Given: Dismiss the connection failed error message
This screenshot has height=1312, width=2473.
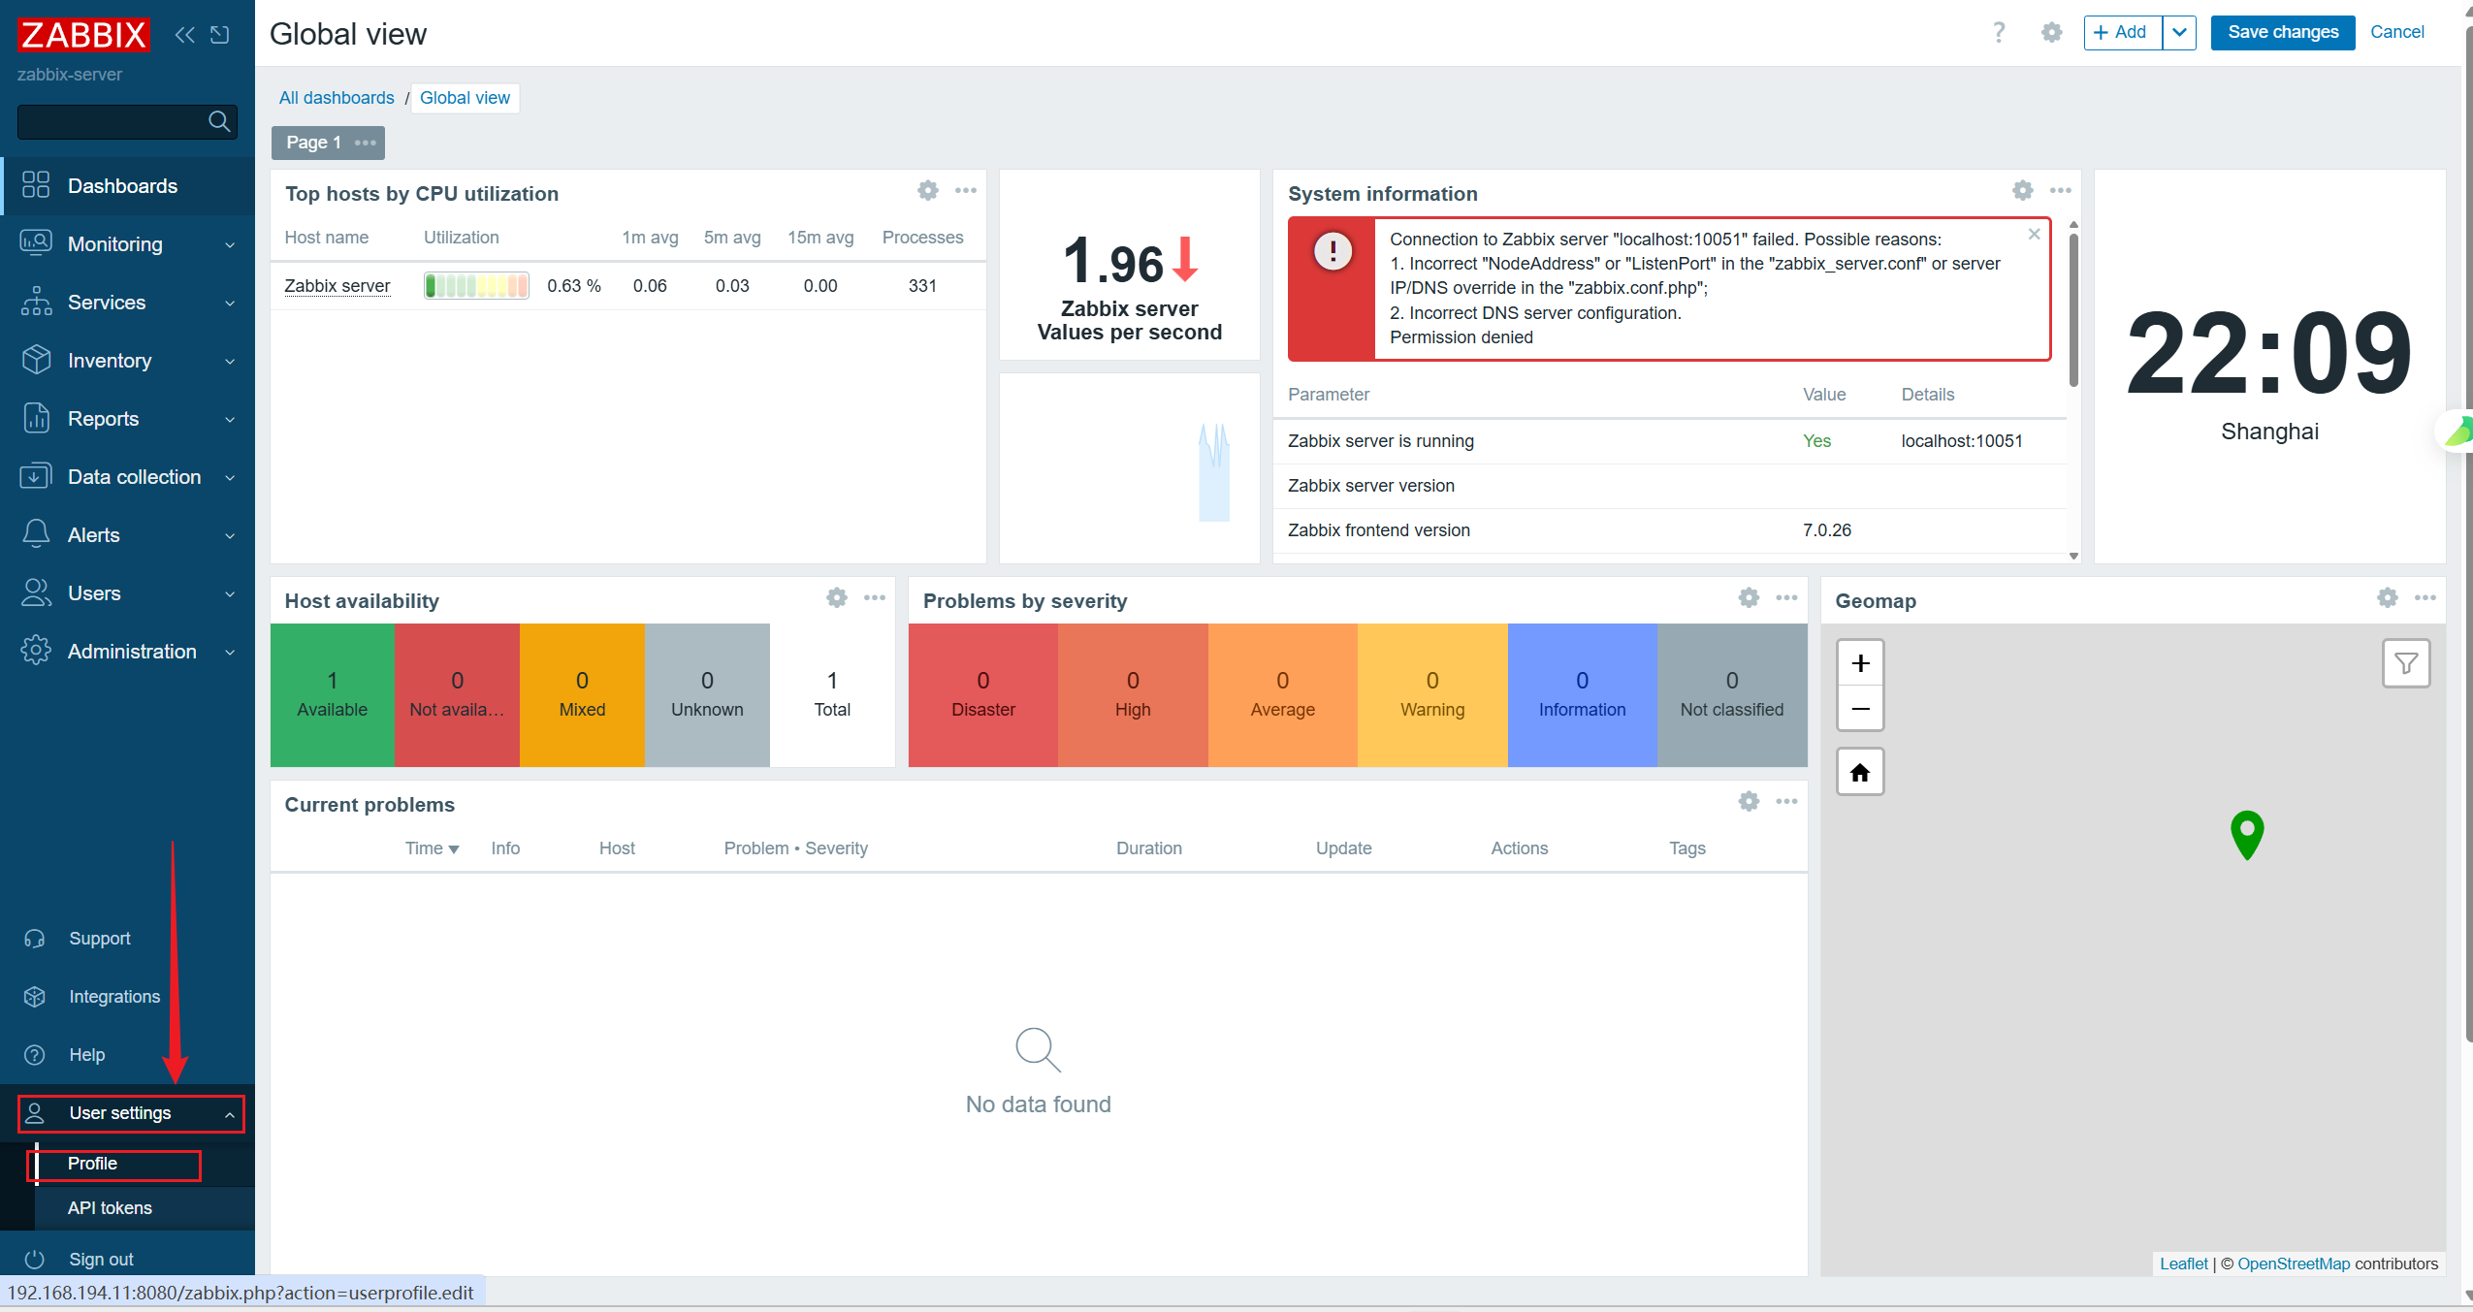Looking at the screenshot, I should point(2035,234).
